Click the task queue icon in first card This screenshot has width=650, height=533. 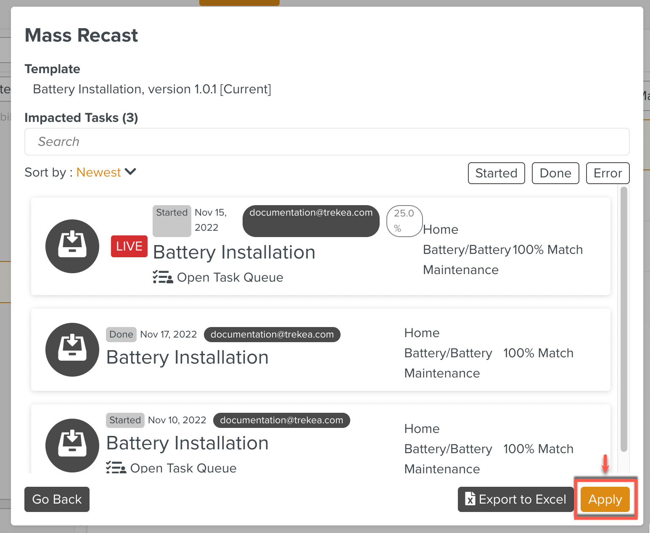point(163,277)
